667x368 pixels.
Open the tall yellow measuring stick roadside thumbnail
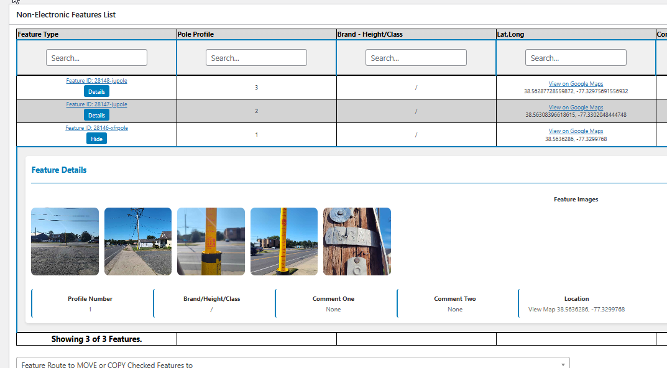[284, 241]
